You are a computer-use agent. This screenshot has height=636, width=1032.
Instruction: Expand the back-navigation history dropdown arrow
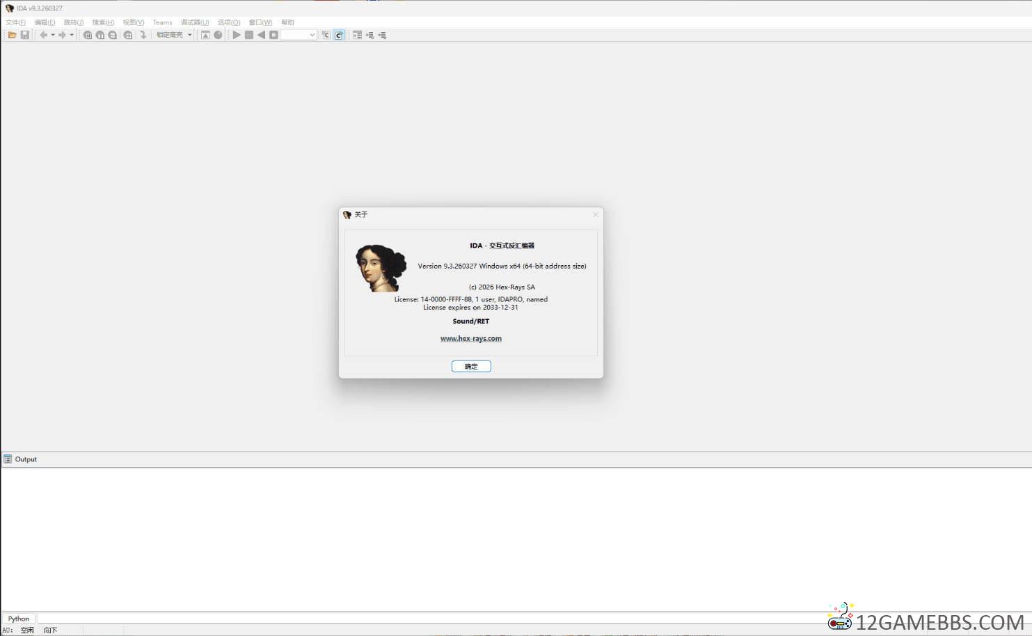tap(53, 35)
